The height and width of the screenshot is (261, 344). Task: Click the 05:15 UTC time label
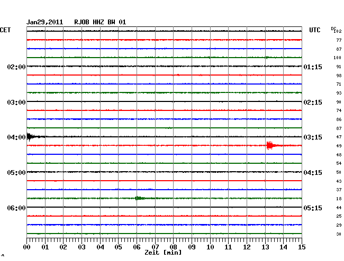[313, 208]
